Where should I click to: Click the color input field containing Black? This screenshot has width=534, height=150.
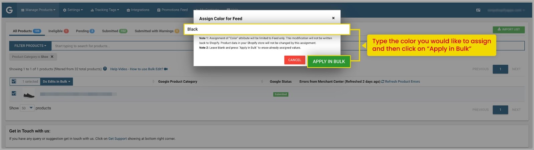point(267,29)
